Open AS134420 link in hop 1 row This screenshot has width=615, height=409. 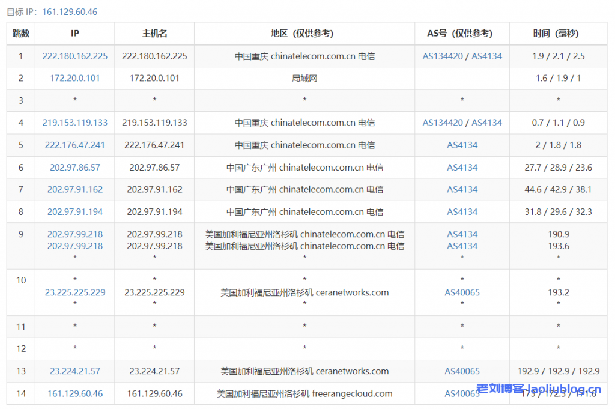tap(443, 56)
